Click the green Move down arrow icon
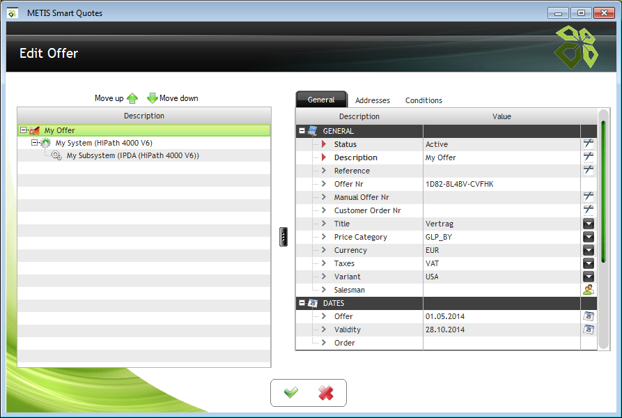This screenshot has height=418, width=622. 153,98
